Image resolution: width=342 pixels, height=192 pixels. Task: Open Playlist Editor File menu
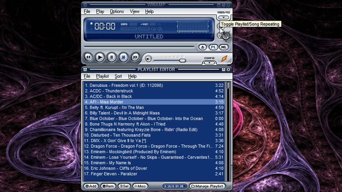[87, 76]
